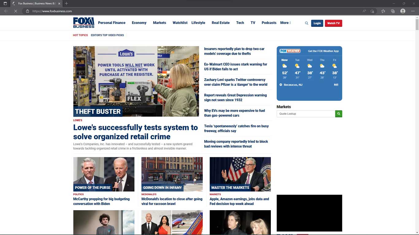Read moving company bad reviews article
Viewport: 419px width, 235px height.
[236, 144]
